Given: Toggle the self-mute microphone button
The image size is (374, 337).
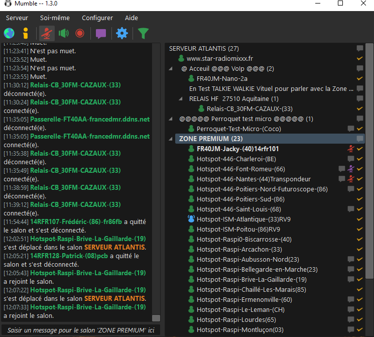Looking at the screenshot, I should coord(47,33).
